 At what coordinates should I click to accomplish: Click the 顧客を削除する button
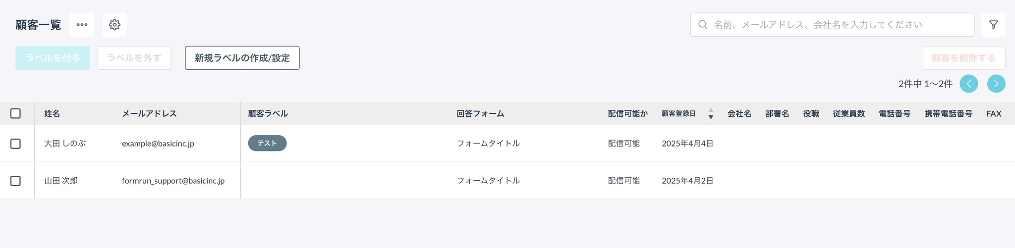pos(963,58)
